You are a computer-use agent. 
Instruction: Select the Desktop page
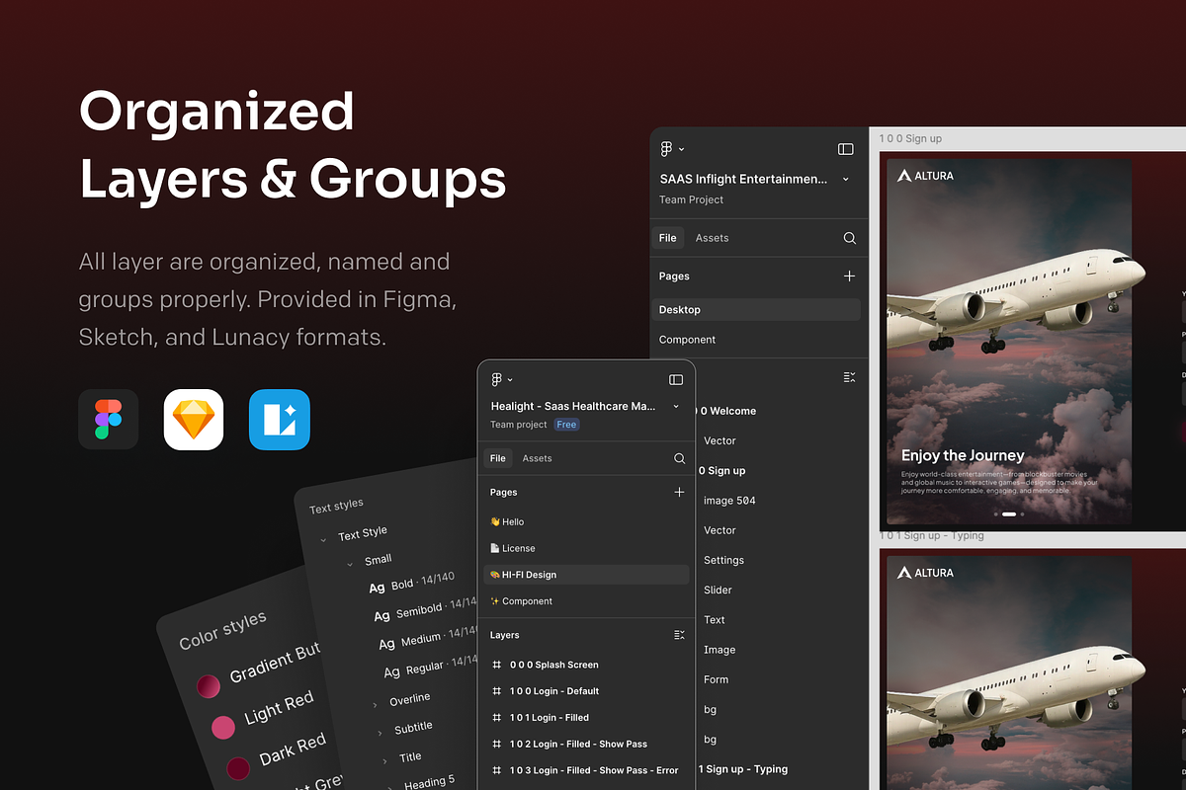click(756, 309)
